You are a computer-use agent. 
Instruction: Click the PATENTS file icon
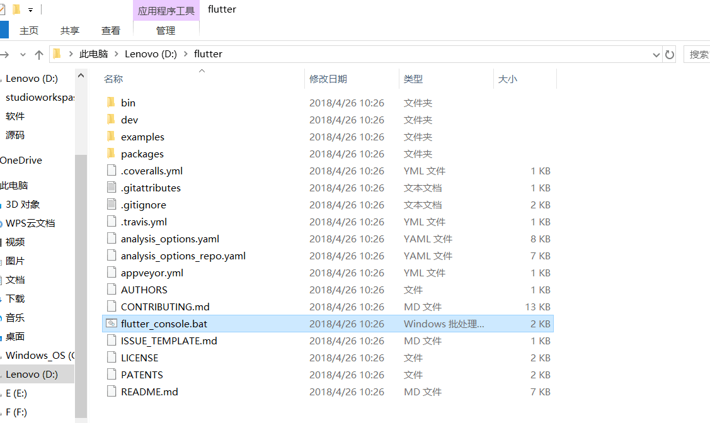pyautogui.click(x=112, y=374)
